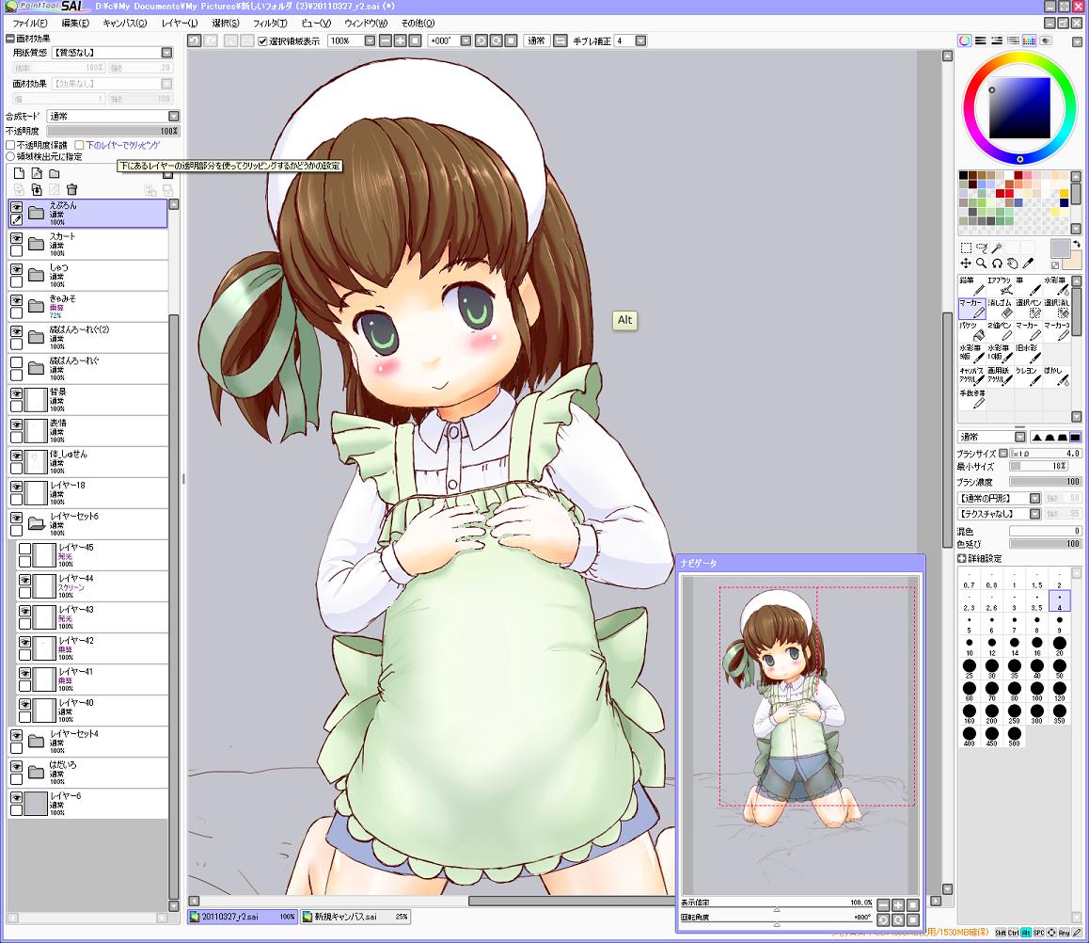
Task: Create a new normal layer
Action: click(20, 173)
